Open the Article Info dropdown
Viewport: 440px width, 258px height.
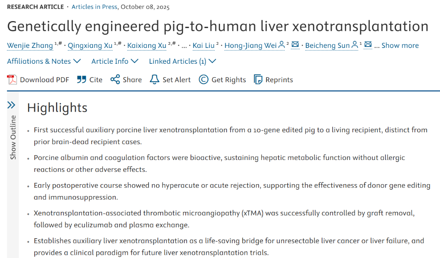(x=114, y=61)
